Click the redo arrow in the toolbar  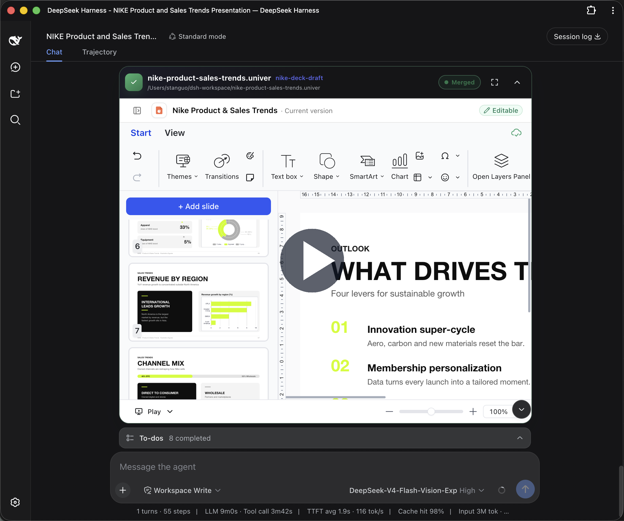[137, 177]
